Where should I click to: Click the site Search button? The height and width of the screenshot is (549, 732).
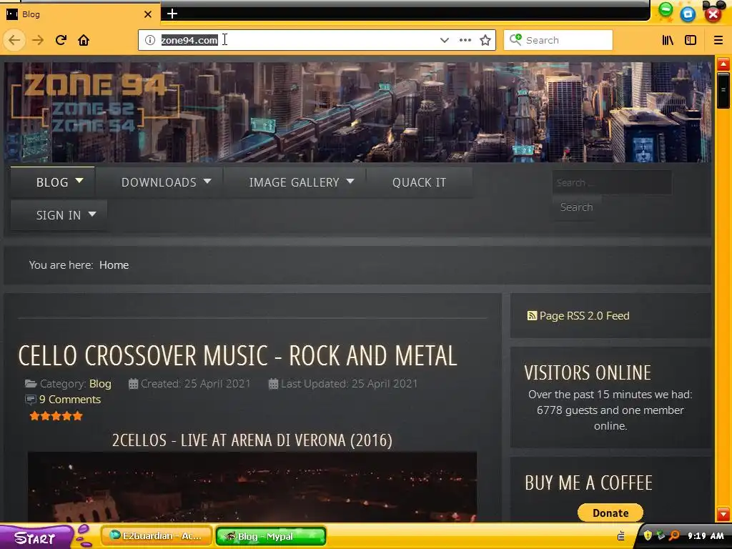coord(577,207)
